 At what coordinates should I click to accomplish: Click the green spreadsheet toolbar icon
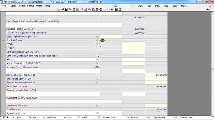point(78,9)
